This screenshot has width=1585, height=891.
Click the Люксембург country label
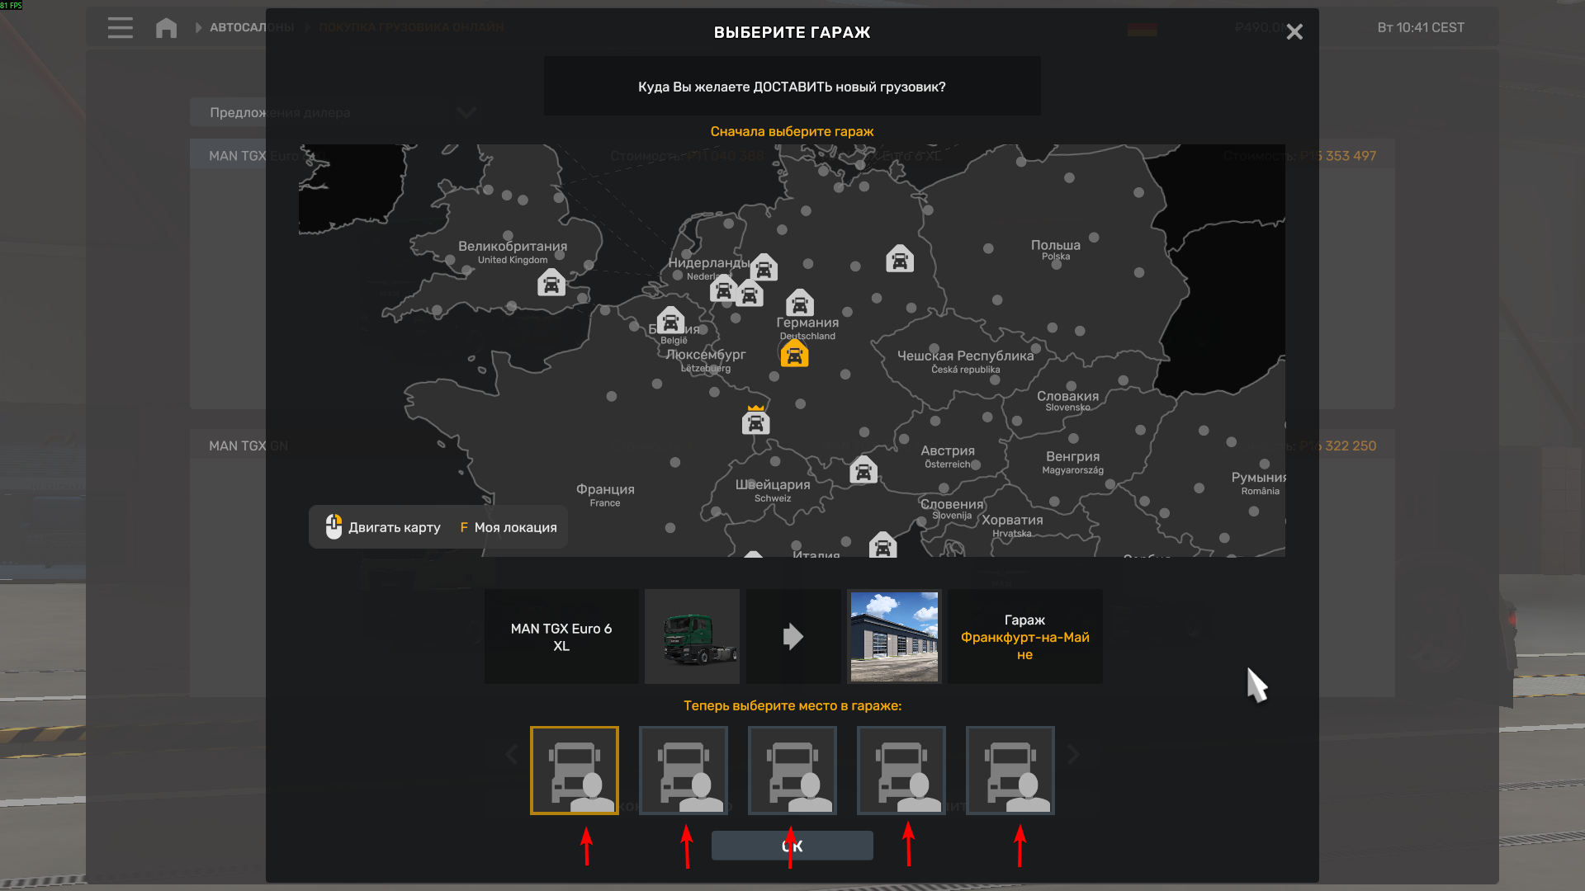(706, 354)
